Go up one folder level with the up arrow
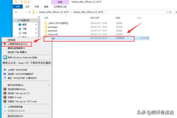177x118 pixels. (29, 12)
